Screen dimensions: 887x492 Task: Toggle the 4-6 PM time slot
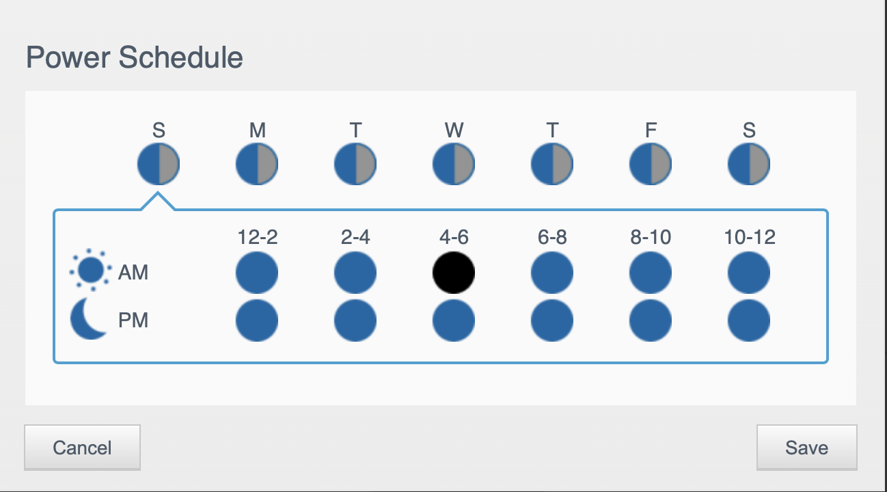coord(454,320)
